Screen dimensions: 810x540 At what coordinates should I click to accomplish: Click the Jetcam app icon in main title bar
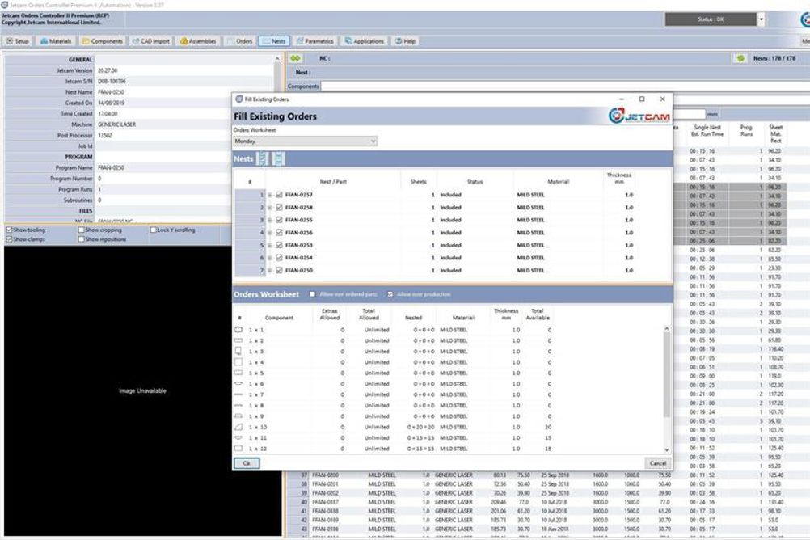click(5, 5)
